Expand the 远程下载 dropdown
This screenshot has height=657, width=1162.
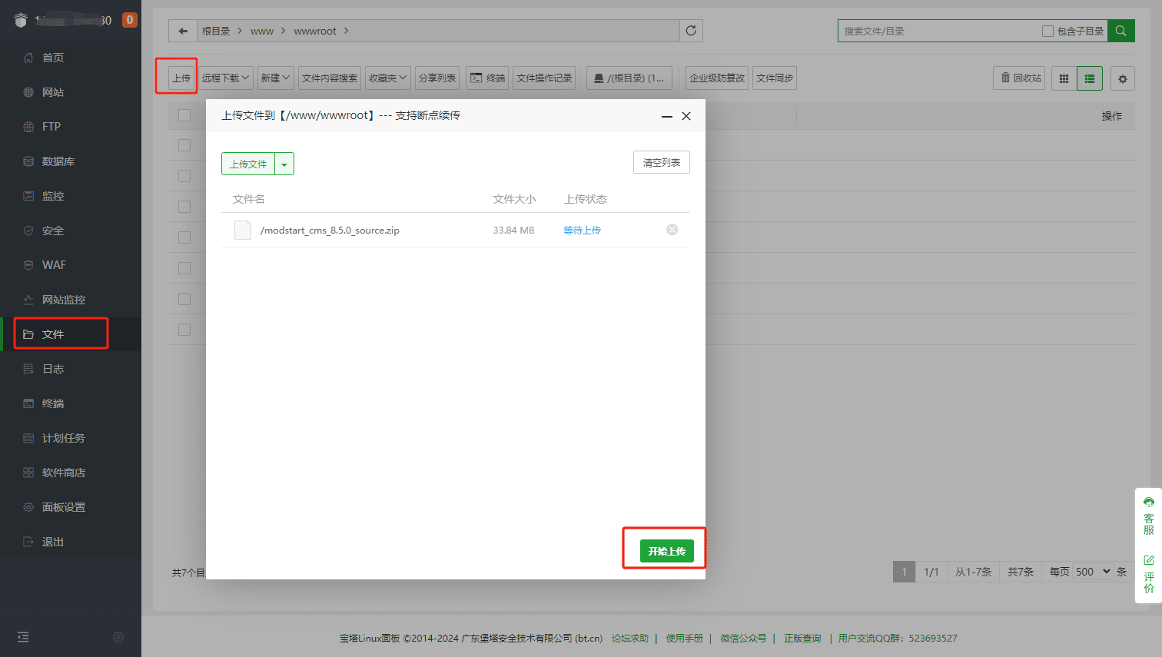coord(224,78)
